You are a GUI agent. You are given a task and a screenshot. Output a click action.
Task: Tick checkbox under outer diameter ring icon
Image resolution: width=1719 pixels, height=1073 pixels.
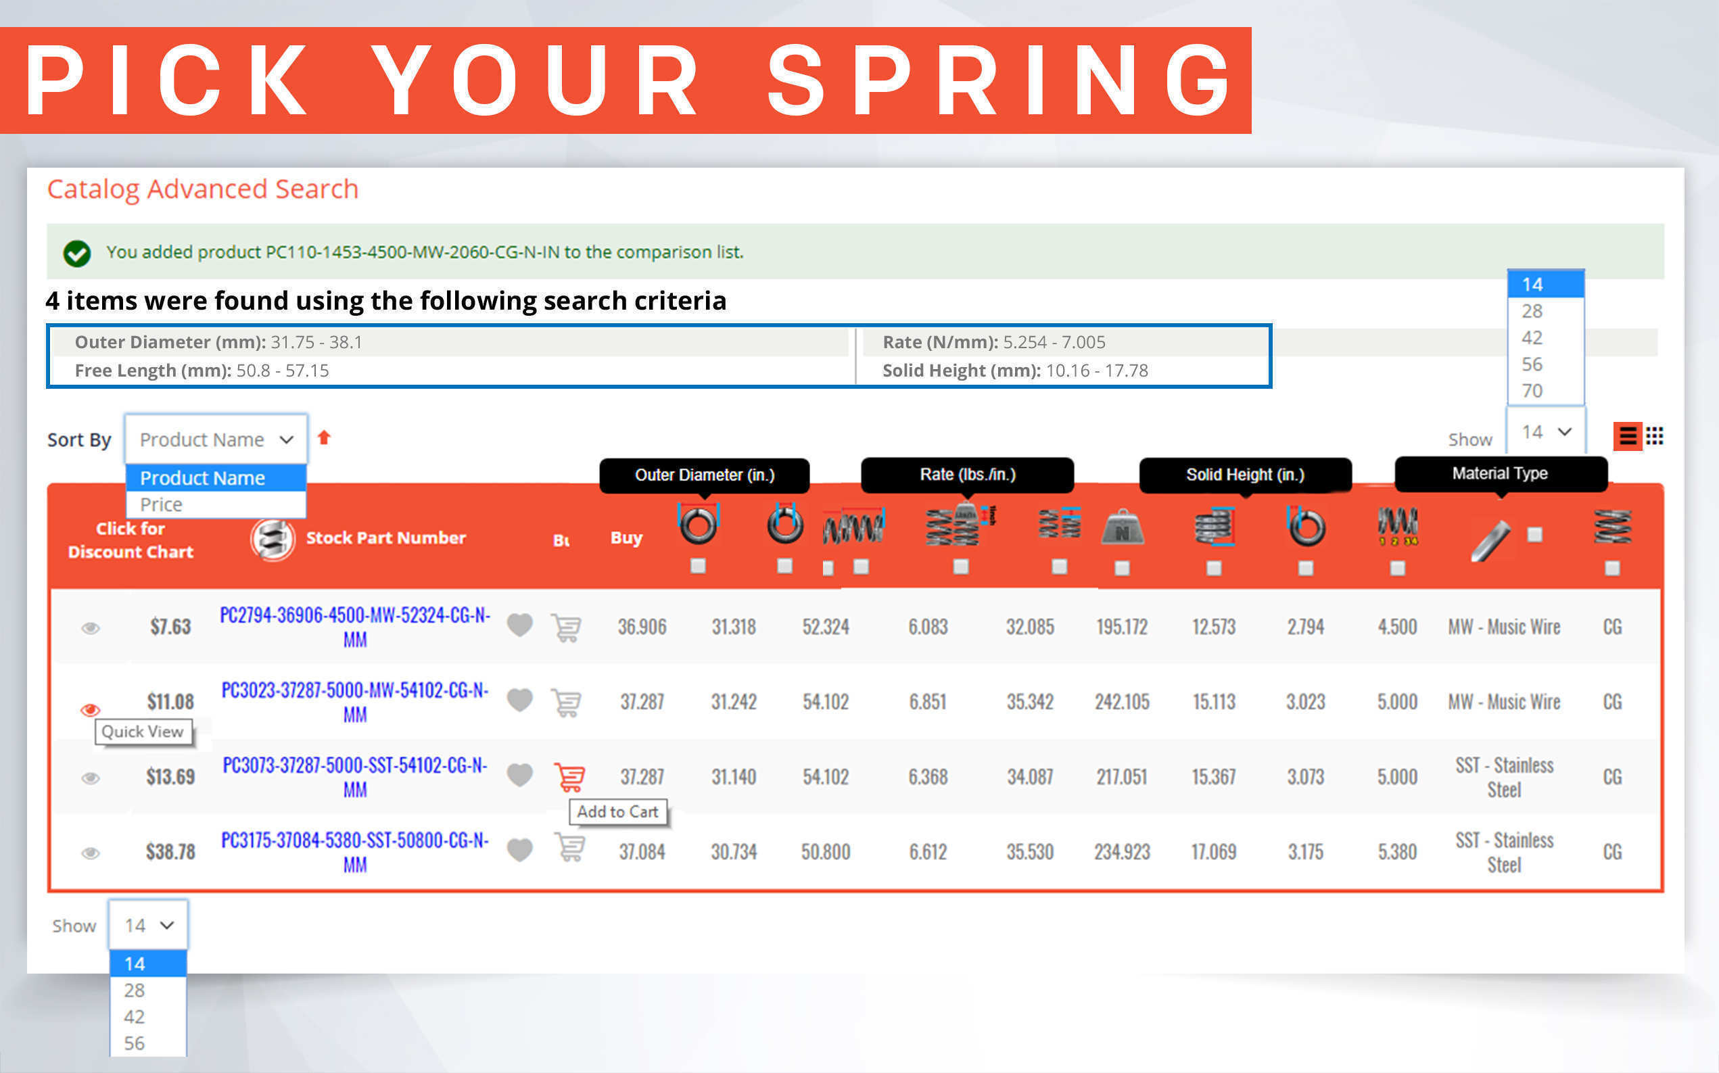pyautogui.click(x=698, y=566)
